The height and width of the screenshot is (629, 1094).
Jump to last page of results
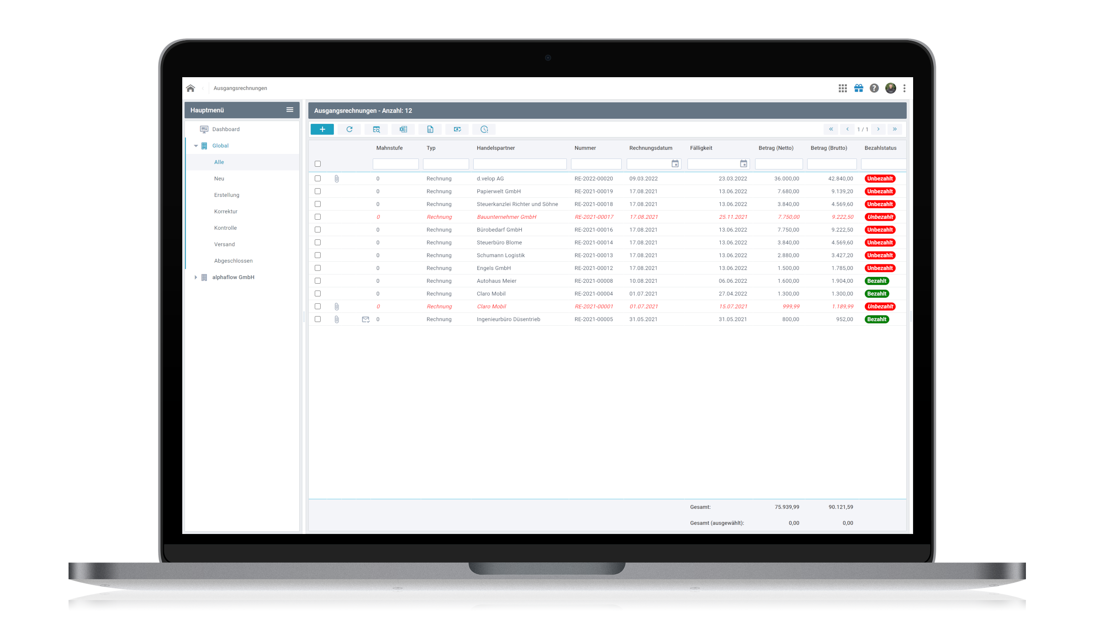pos(895,129)
